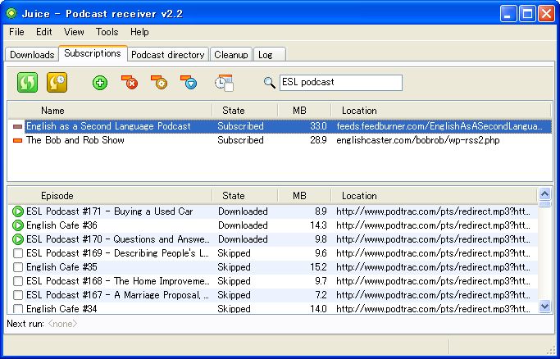Tick the checkbox for ESL Podcast #167
This screenshot has width=560, height=359.
[18, 295]
